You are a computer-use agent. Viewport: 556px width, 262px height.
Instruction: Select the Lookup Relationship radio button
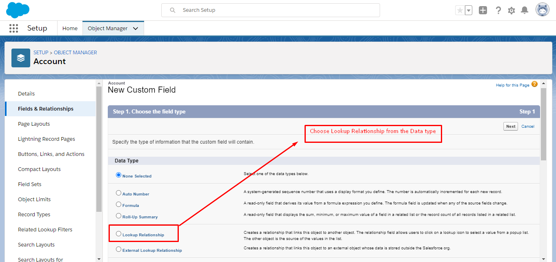[119, 234]
